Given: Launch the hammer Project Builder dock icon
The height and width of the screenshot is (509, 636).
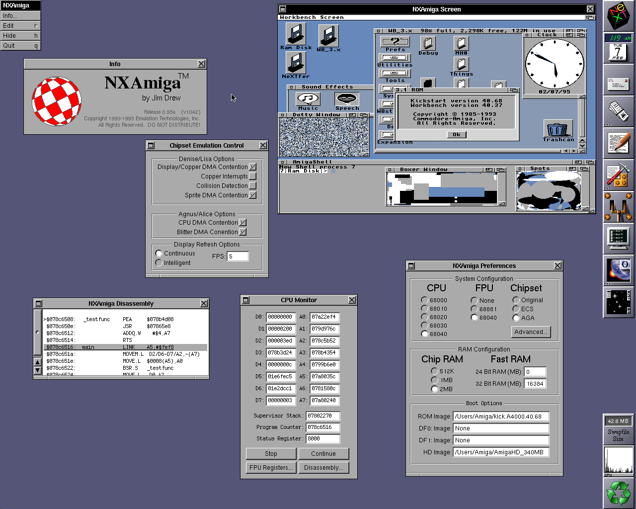Looking at the screenshot, I should [x=619, y=175].
